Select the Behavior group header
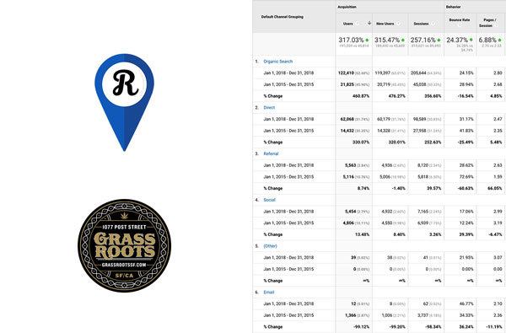506x333 pixels. tap(453, 7)
